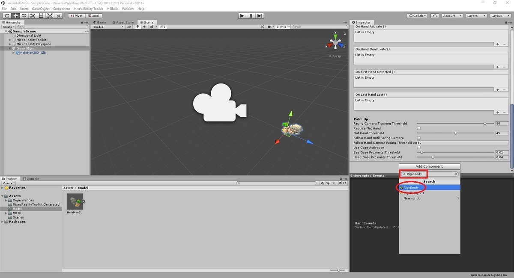Screen dimensions: 514x278
Task: Toggle Persp projection label in Scene
Action: point(335,56)
